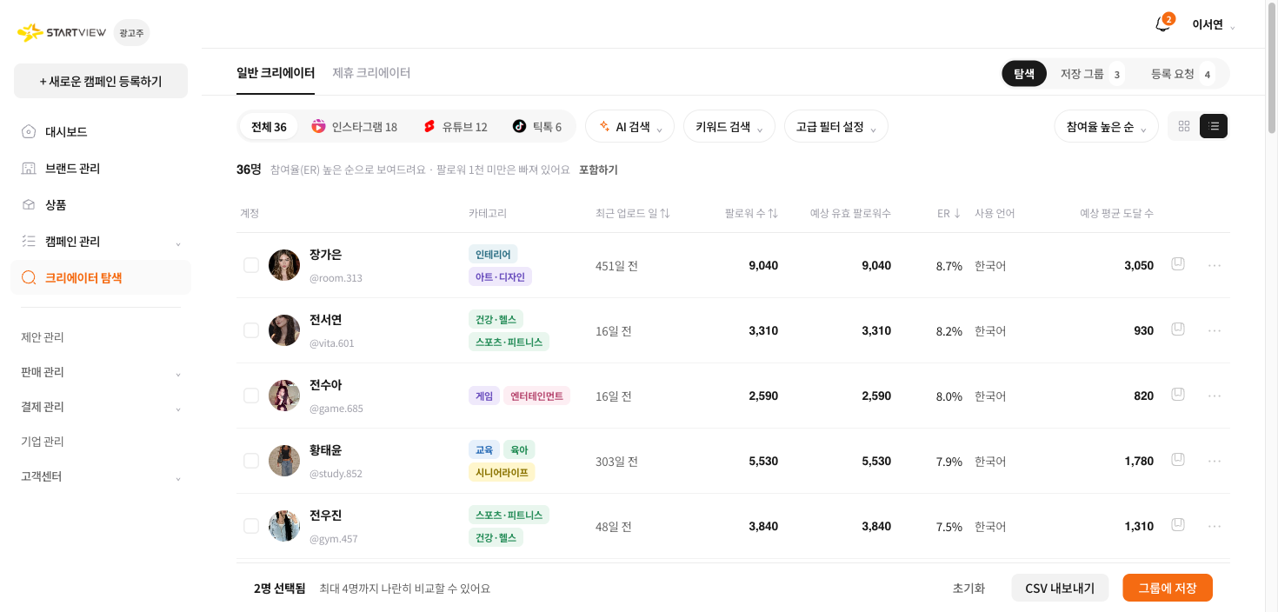Viewport: 1278px width, 612px height.
Task: Click the TikTok icon filter
Action: pyautogui.click(x=519, y=126)
